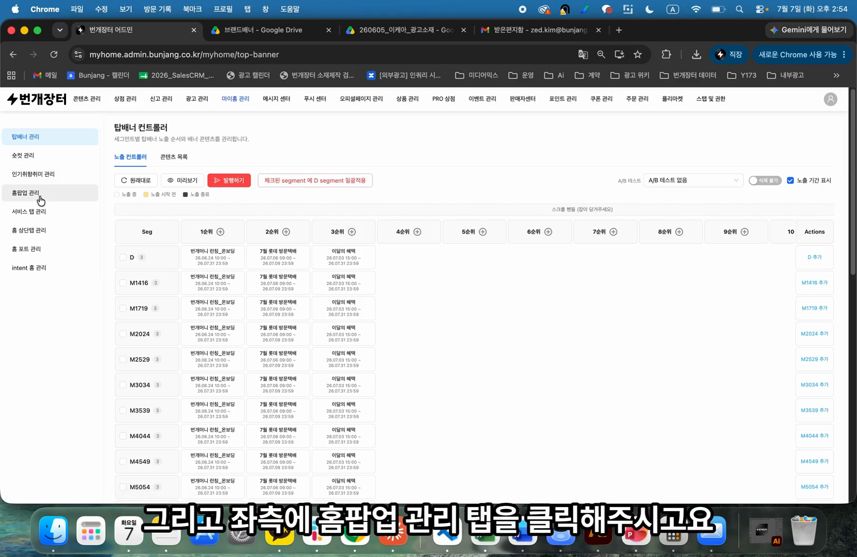Open 서비스 탭 관리 in the sidebar
Screen dimensions: 857x557
50,211
